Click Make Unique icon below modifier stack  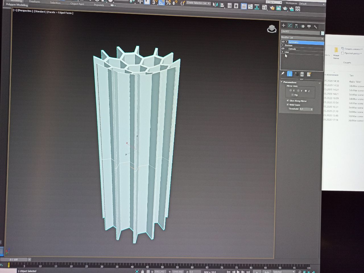point(297,74)
